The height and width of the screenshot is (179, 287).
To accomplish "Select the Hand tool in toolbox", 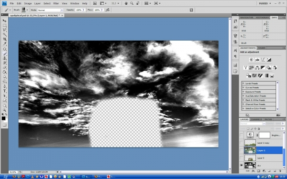I will (x=5, y=105).
